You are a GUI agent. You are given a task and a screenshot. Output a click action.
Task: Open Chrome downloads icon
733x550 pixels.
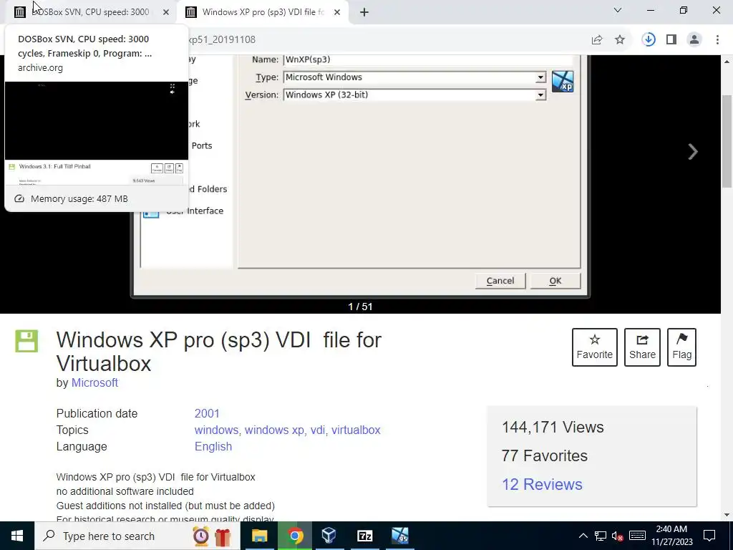coord(649,40)
